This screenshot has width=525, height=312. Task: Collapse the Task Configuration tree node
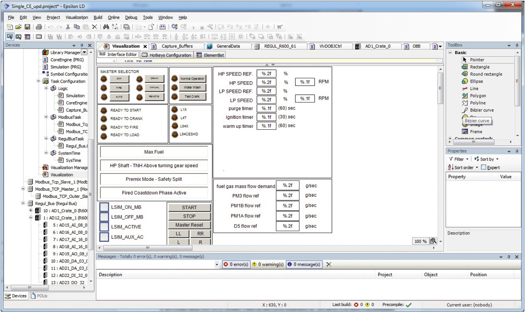point(39,81)
